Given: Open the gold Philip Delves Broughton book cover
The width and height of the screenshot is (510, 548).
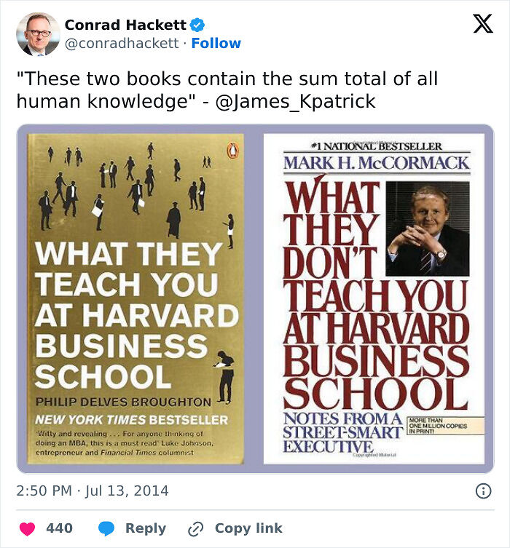Looking at the screenshot, I should pos(136,298).
